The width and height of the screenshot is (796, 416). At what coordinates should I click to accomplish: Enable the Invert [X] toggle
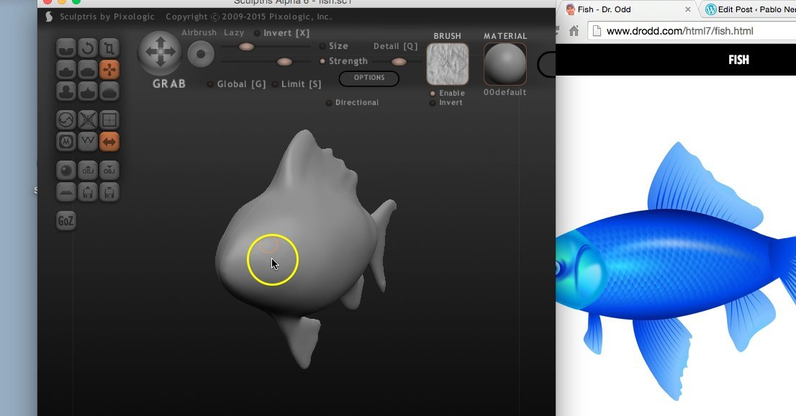[256, 32]
